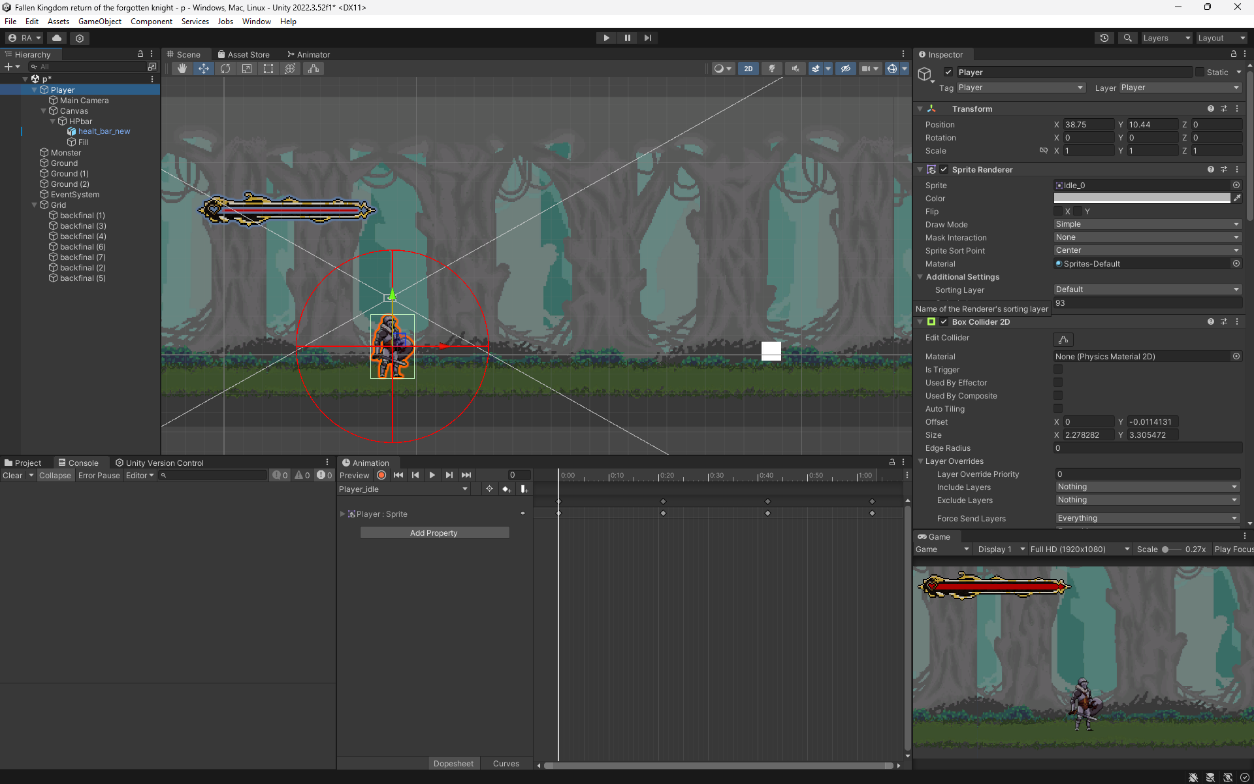Open the search icon in top toolbar
1254x784 pixels.
coord(1127,38)
